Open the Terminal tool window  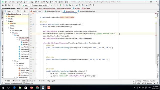16,81
